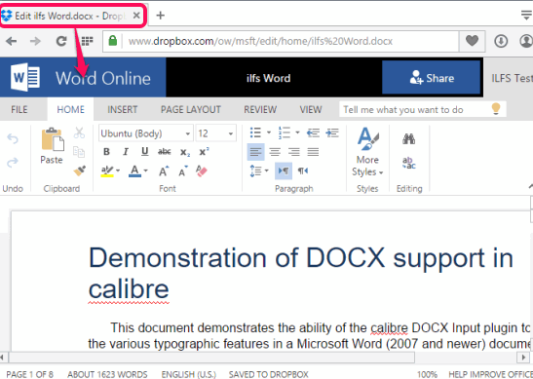This screenshot has width=533, height=379.
Task: Click the Find binoculars icon
Action: [408, 138]
